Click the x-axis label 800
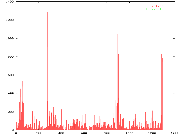Viewport: 180px width, 135px height. (107, 133)
